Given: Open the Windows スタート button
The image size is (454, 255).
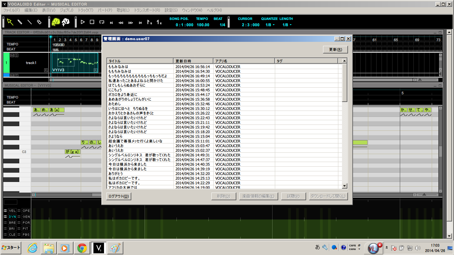Looking at the screenshot, I should (x=12, y=248).
